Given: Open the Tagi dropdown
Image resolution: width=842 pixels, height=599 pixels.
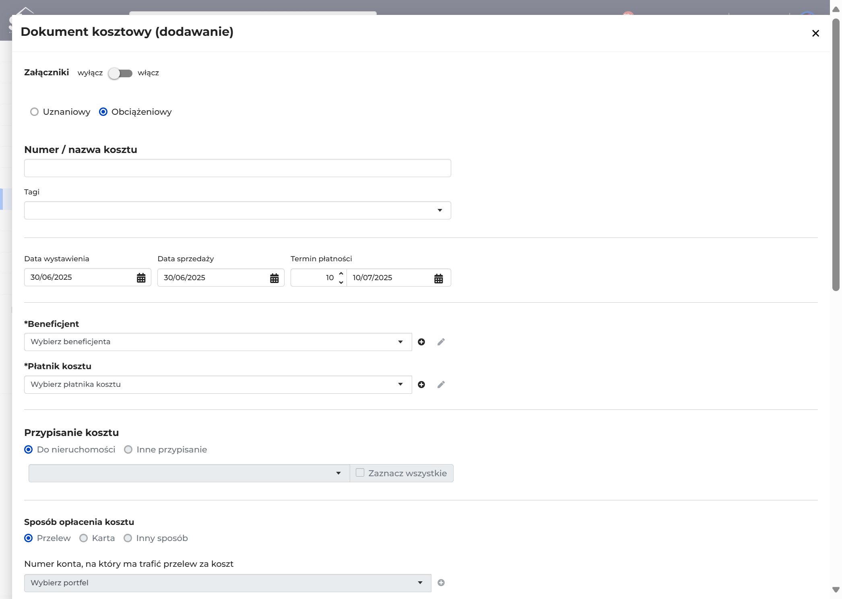Looking at the screenshot, I should 237,210.
